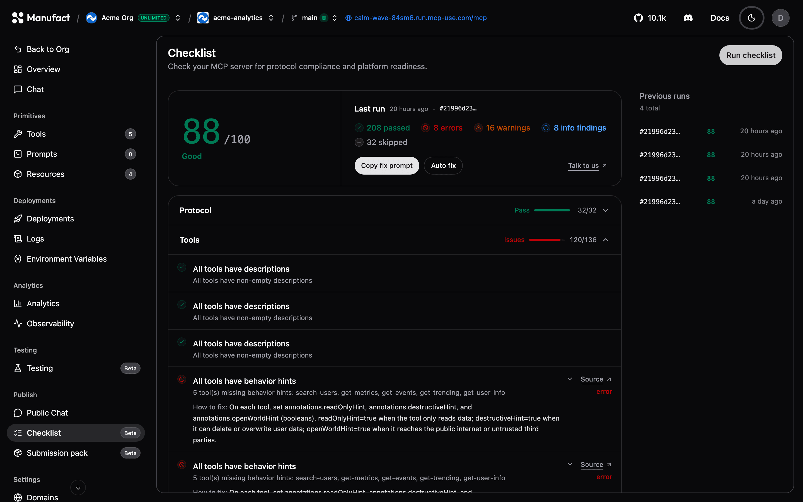Click the UNLIMITED plan badge
This screenshot has width=803, height=502.
(x=153, y=18)
